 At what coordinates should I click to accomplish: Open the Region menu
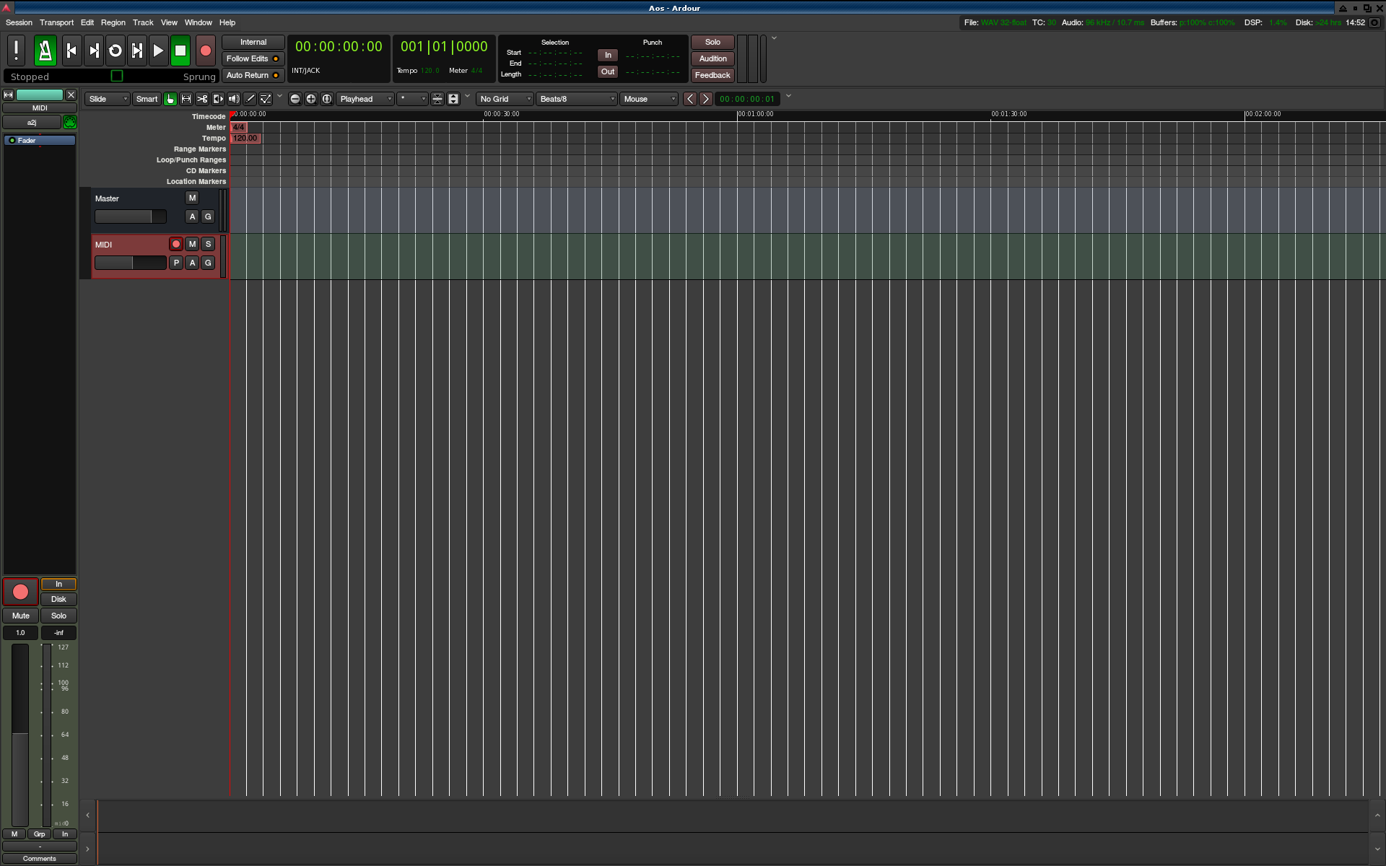[x=113, y=22]
